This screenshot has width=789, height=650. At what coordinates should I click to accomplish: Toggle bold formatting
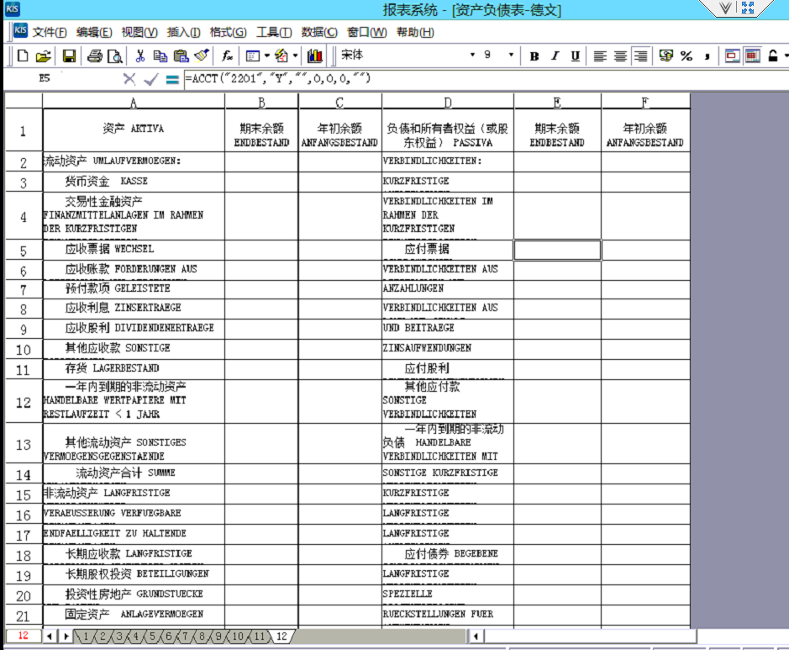pyautogui.click(x=533, y=57)
